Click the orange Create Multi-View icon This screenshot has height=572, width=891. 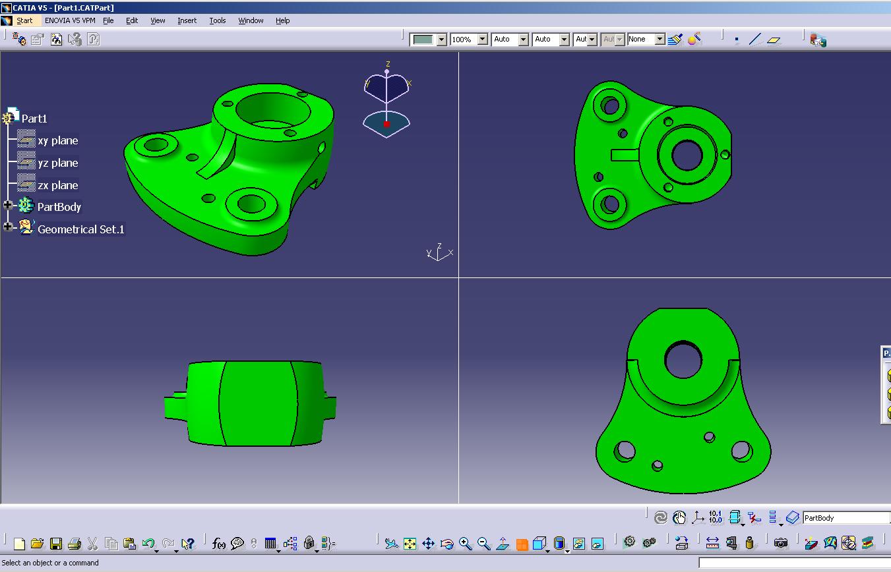522,544
